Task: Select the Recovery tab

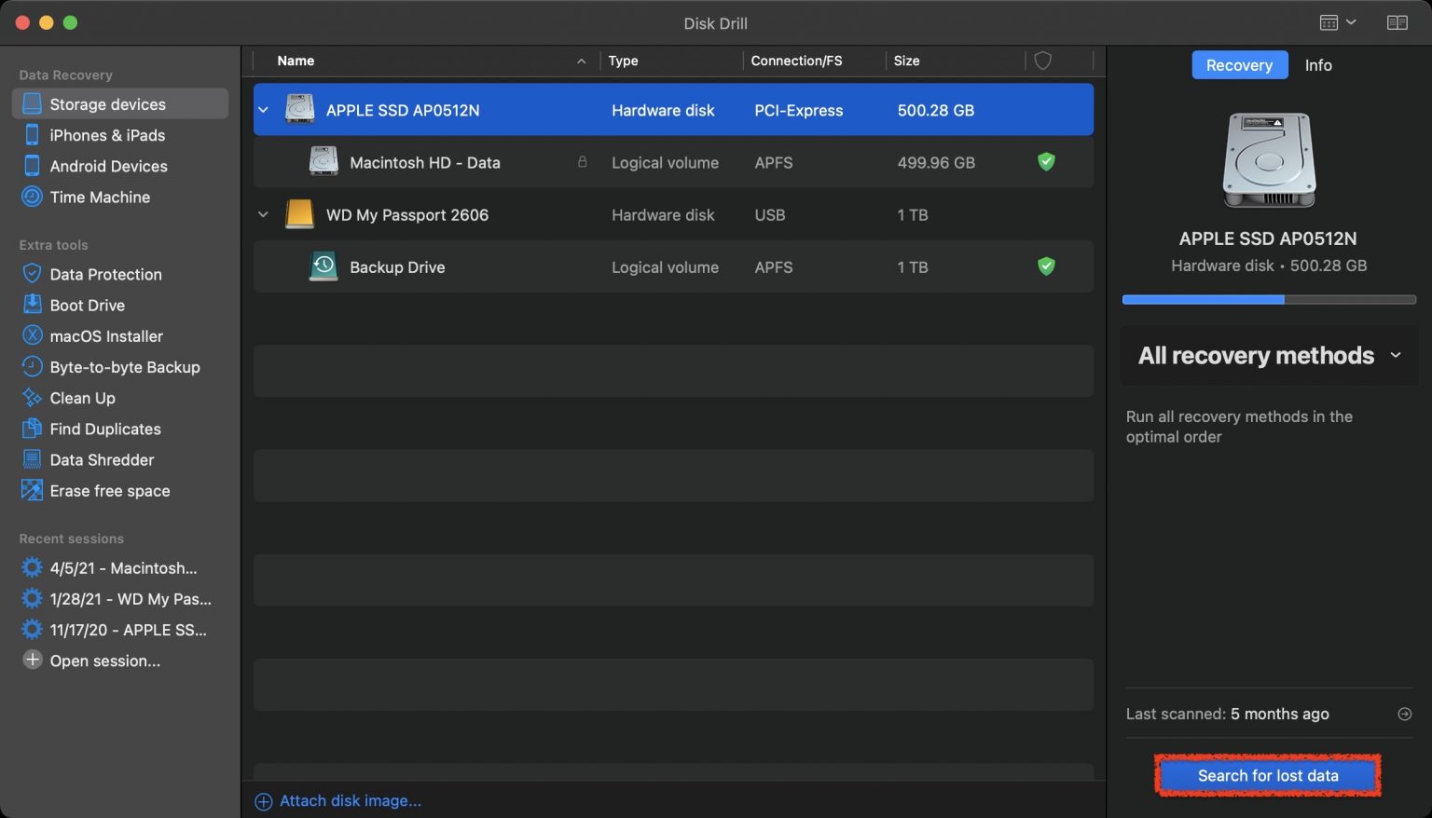Action: (x=1239, y=65)
